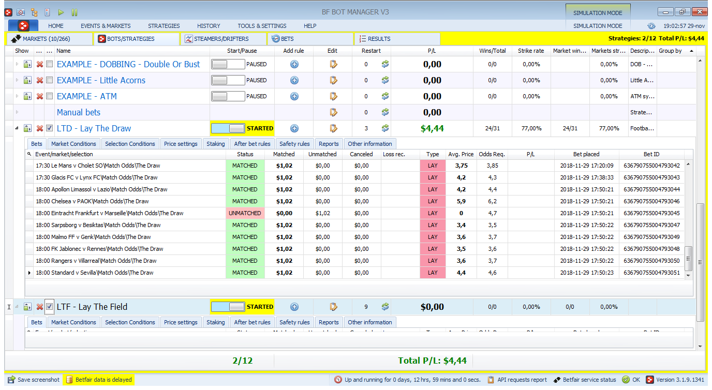Click show icon for LTF - Lay The Field
The width and height of the screenshot is (712, 390).
(28, 307)
